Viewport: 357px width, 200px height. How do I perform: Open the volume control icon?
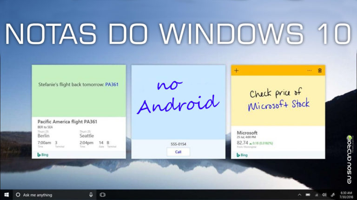(324, 195)
